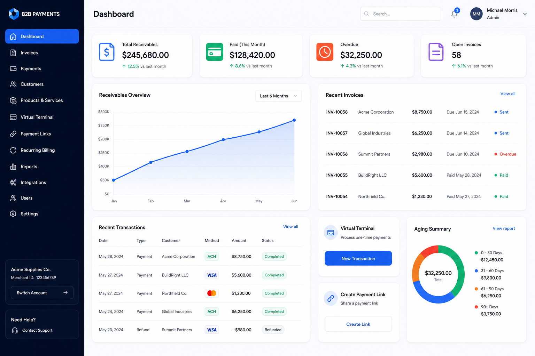Click the Integrations icon in sidebar
This screenshot has width=535, height=356.
click(x=13, y=183)
